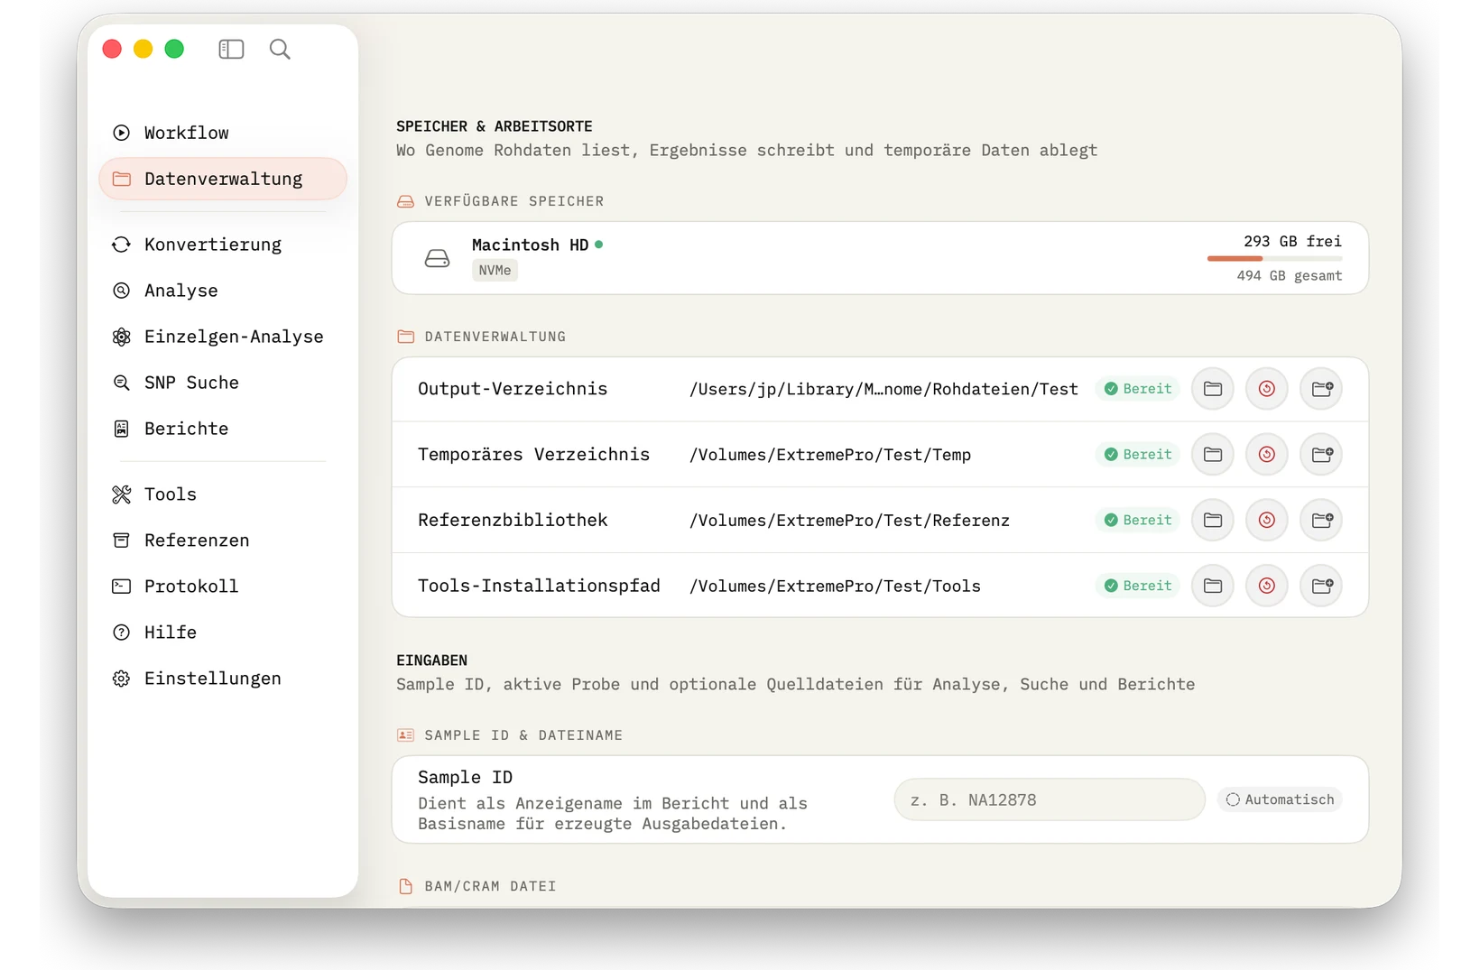Screen dimensions: 1480x970
Task: Switch to Einzelgen-Analyse
Action: pos(222,337)
